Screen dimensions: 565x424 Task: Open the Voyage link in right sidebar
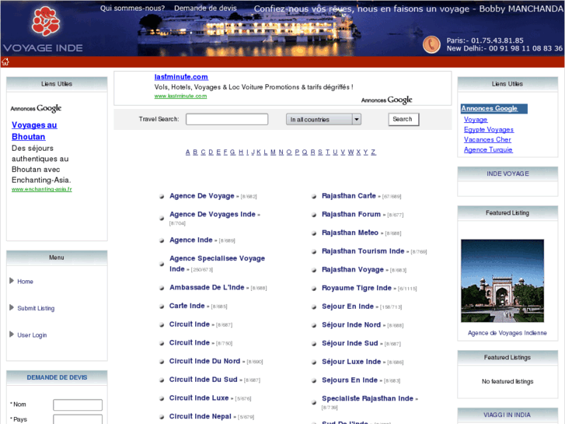pyautogui.click(x=476, y=120)
